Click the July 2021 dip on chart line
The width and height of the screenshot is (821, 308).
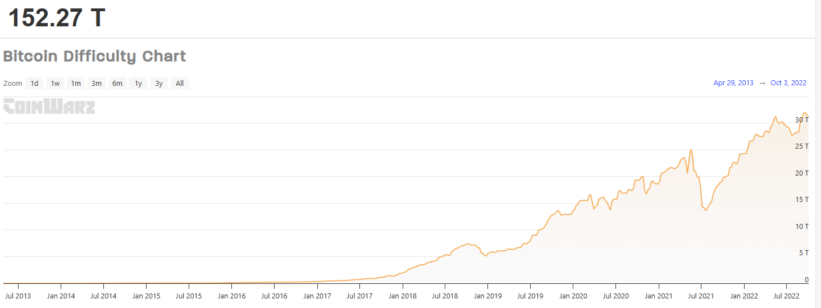pyautogui.click(x=705, y=210)
